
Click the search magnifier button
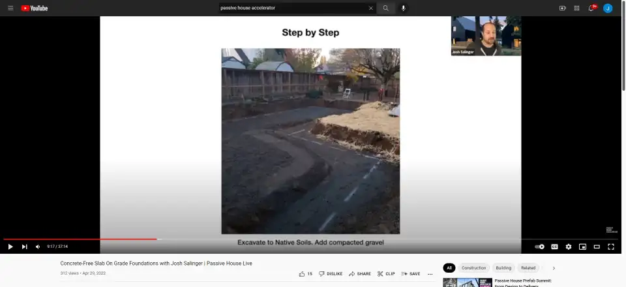click(385, 8)
